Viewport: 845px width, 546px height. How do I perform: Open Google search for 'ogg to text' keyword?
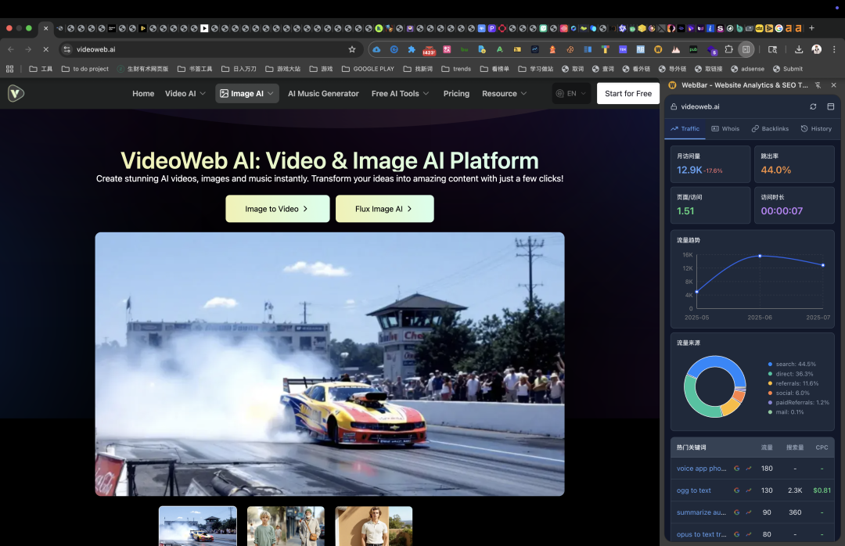[x=737, y=490]
